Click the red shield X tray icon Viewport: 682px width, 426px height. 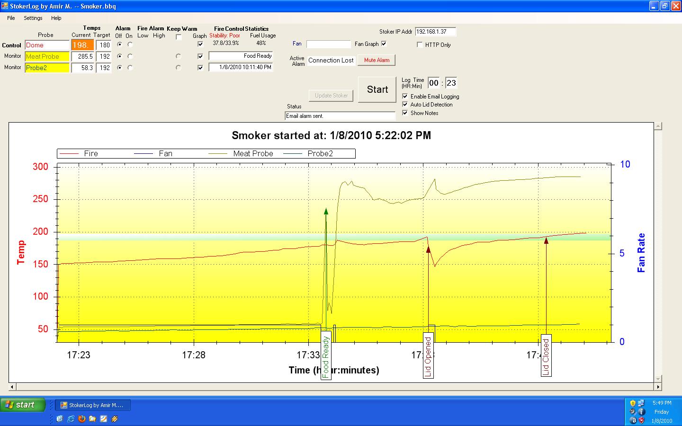tap(641, 420)
